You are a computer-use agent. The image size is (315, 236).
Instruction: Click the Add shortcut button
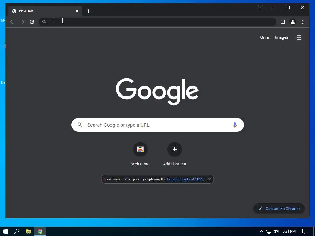coord(175,154)
